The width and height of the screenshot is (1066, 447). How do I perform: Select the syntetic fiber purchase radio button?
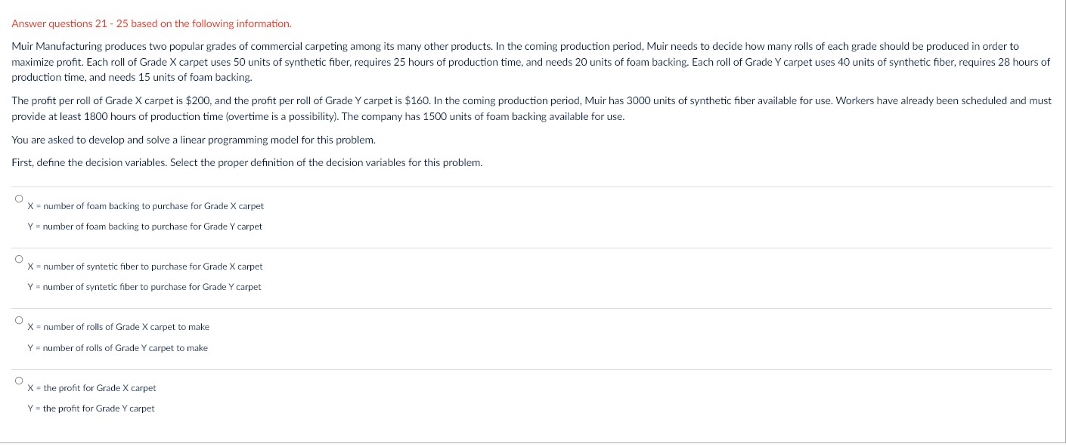point(18,259)
